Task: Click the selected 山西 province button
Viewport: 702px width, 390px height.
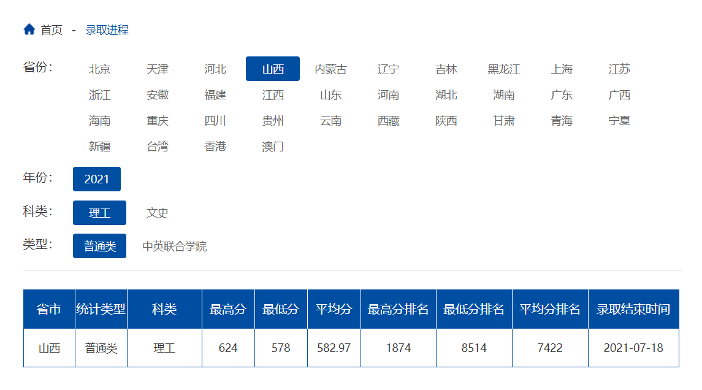Action: click(x=273, y=69)
